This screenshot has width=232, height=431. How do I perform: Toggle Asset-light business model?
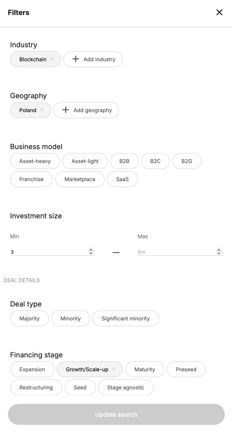pos(85,161)
